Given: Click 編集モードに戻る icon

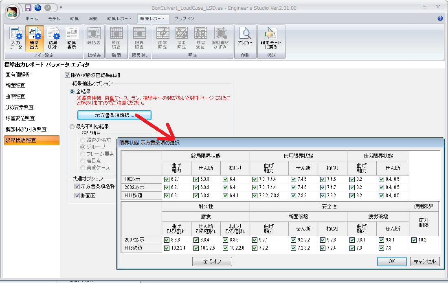Looking at the screenshot, I should [271, 38].
